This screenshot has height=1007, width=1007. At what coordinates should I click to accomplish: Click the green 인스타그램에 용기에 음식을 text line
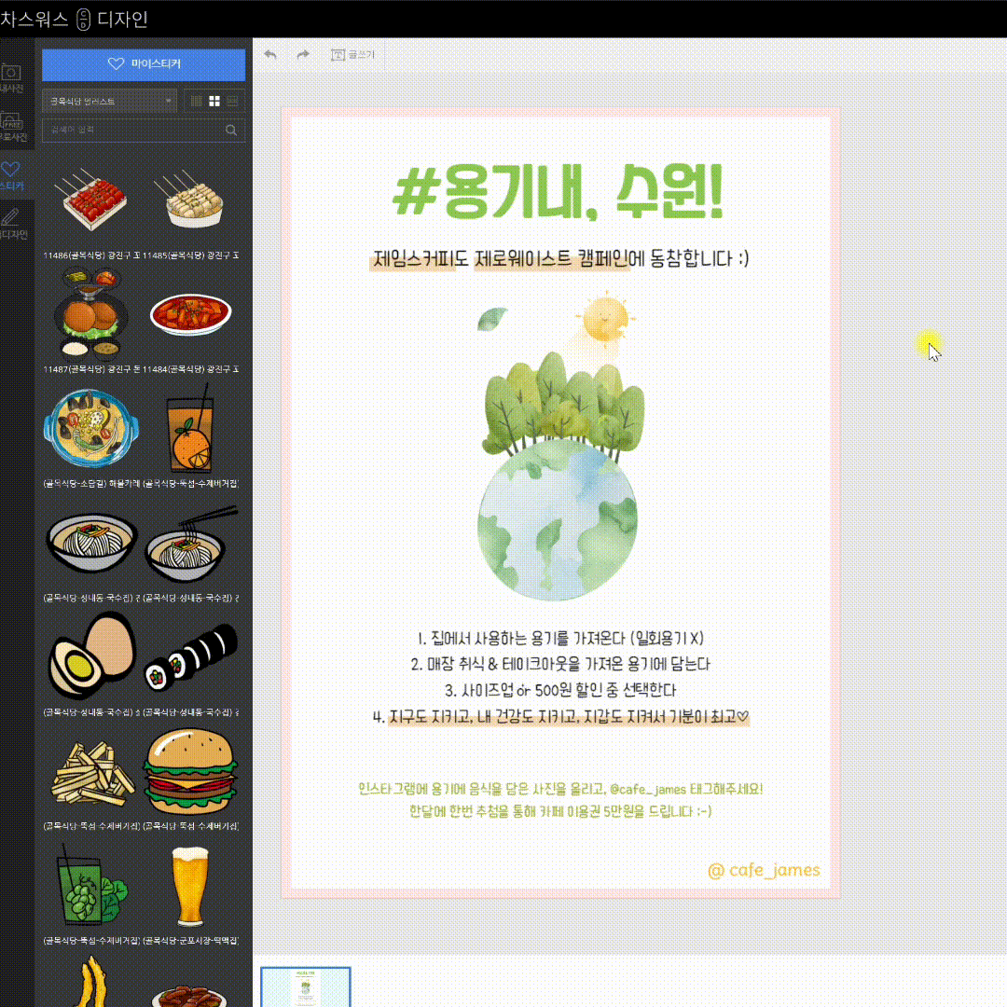pos(560,790)
